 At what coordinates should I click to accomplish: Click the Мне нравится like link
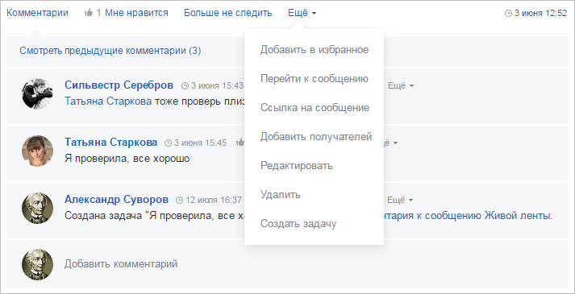pyautogui.click(x=136, y=13)
